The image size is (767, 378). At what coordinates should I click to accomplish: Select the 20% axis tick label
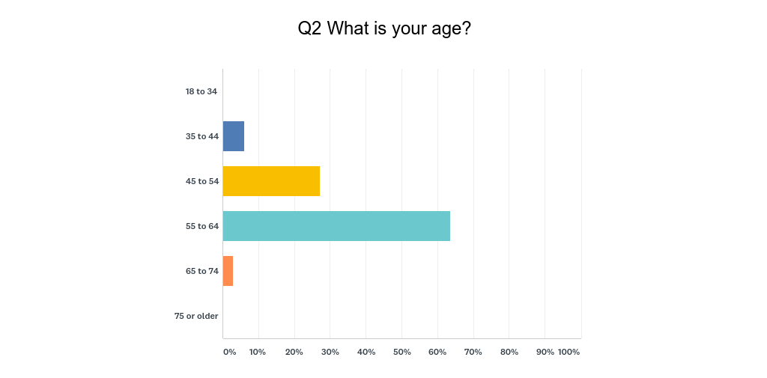tap(294, 352)
